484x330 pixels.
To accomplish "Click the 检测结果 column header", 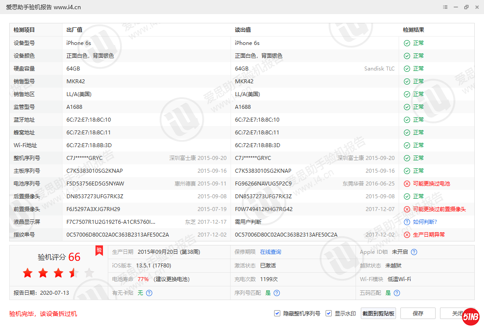I will pyautogui.click(x=414, y=30).
